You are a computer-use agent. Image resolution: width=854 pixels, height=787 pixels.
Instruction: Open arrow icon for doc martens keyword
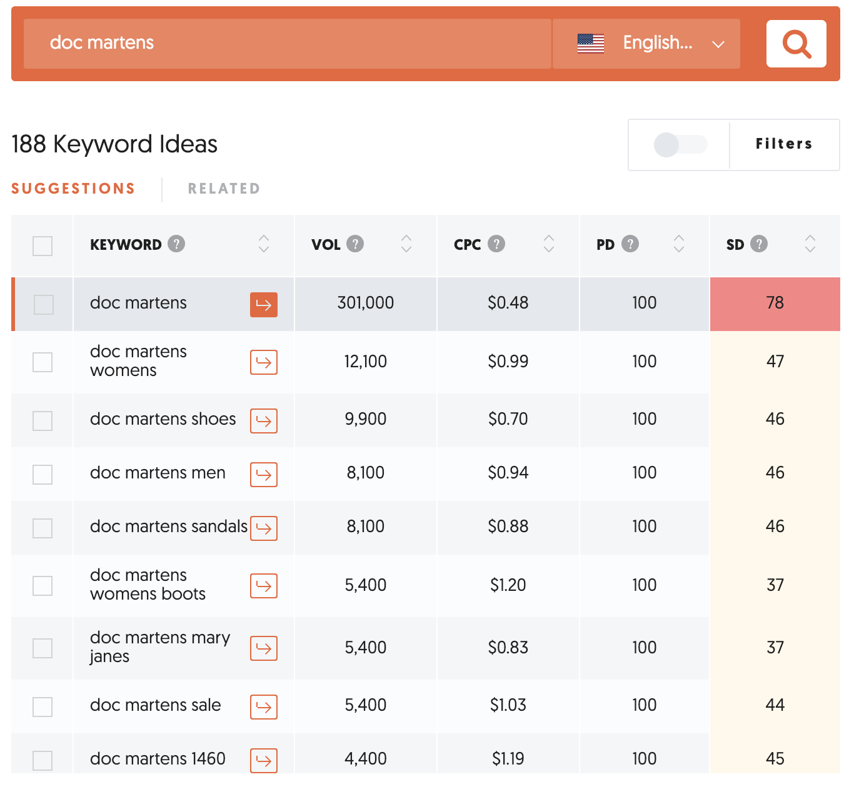(x=264, y=305)
